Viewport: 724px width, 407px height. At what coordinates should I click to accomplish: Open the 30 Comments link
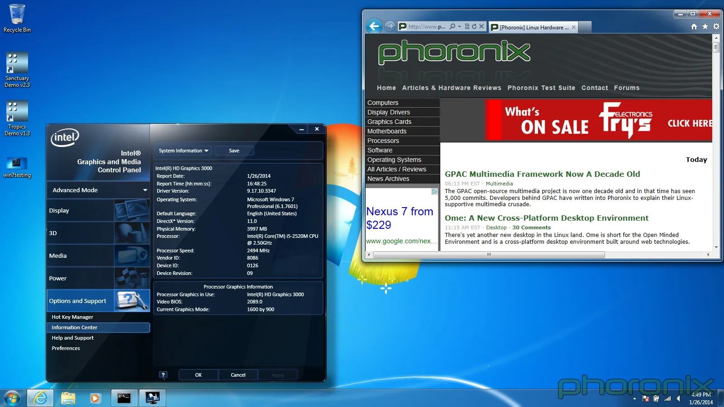(x=531, y=227)
